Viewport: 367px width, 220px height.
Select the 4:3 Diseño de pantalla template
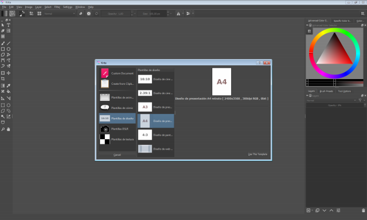click(155, 135)
